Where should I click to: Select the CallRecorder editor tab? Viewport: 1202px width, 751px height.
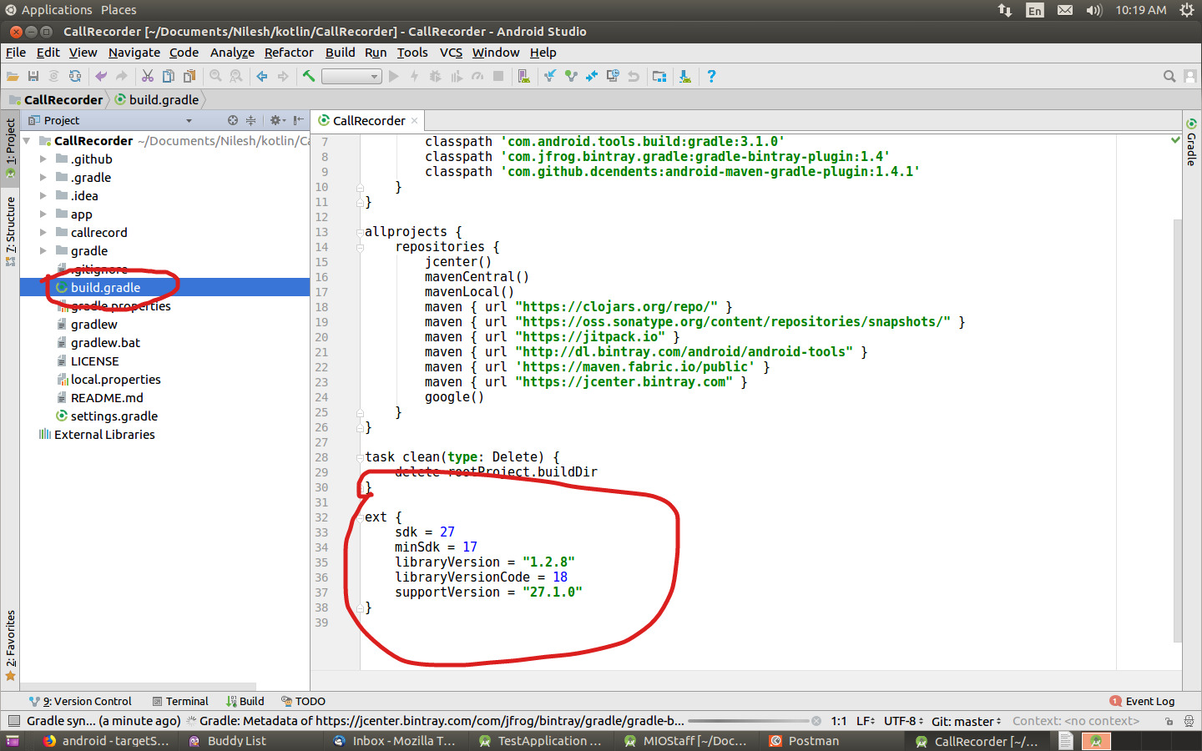368,120
